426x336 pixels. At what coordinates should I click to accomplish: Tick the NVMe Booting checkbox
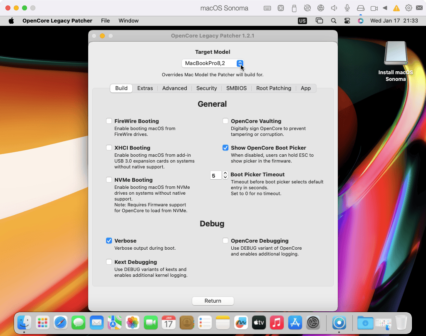click(x=109, y=180)
